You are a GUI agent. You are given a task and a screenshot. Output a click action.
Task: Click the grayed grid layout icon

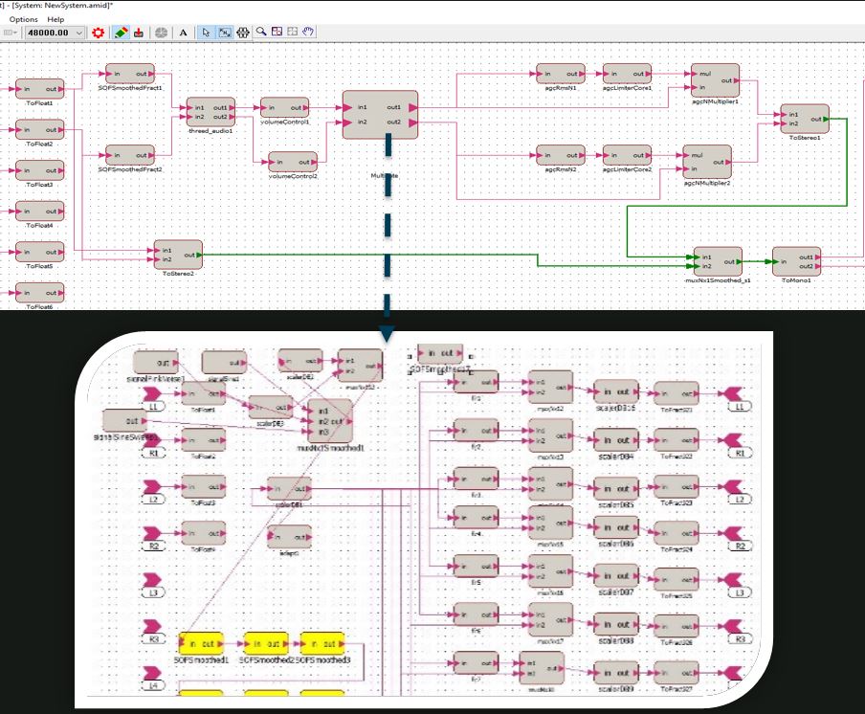pos(293,32)
